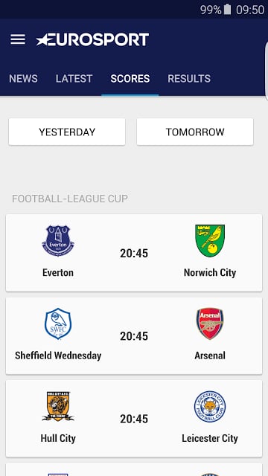The image size is (268, 476).
Task: Open Hull City match 20:45 time
Action: pos(134,419)
